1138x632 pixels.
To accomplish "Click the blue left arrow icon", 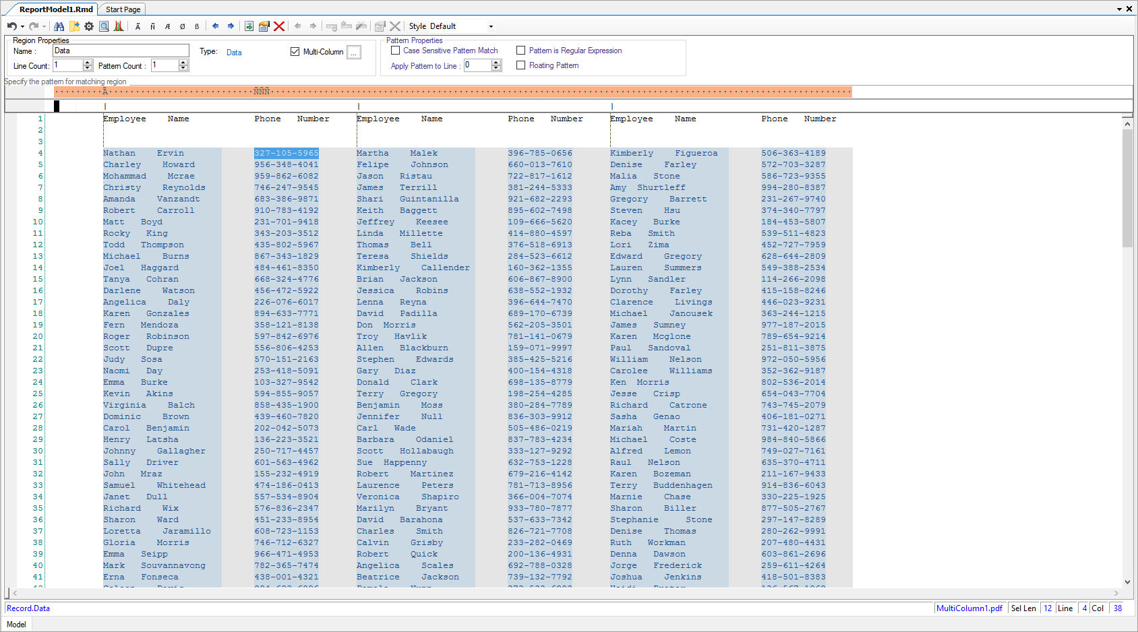I will click(216, 26).
